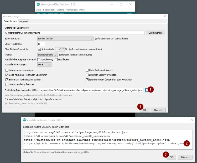Viewport: 197px width, 163px height.
Task: Open the Werkzeuge menu
Action: pyautogui.click(x=71, y=10)
